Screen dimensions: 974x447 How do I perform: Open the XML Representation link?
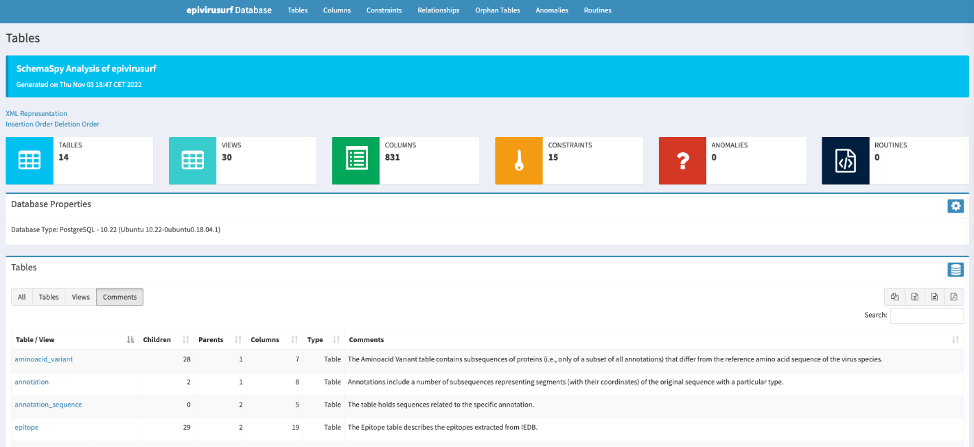click(36, 113)
